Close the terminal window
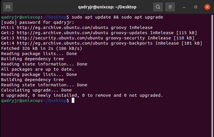This screenshot has height=137, width=214. click(x=207, y=7)
